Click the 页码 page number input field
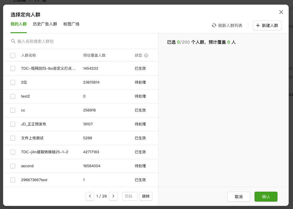Screen dimensions: 293x209 [129, 196]
